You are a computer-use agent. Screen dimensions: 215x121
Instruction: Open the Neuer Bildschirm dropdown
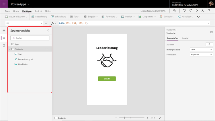tap(16, 17)
